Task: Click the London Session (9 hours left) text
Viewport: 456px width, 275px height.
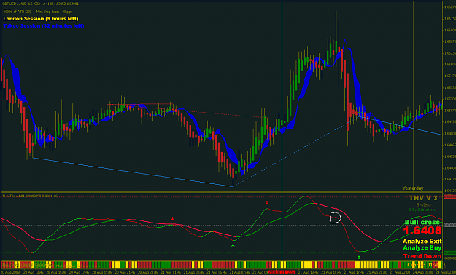Action: (x=41, y=19)
